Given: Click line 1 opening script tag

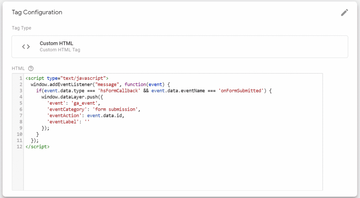Looking at the screenshot, I should [67, 78].
